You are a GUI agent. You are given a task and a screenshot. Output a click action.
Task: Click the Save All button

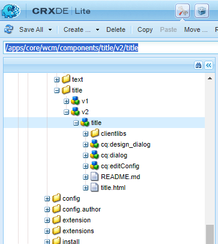pyautogui.click(x=31, y=29)
